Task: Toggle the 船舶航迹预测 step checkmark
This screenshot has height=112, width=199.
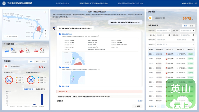Action: click(60, 67)
